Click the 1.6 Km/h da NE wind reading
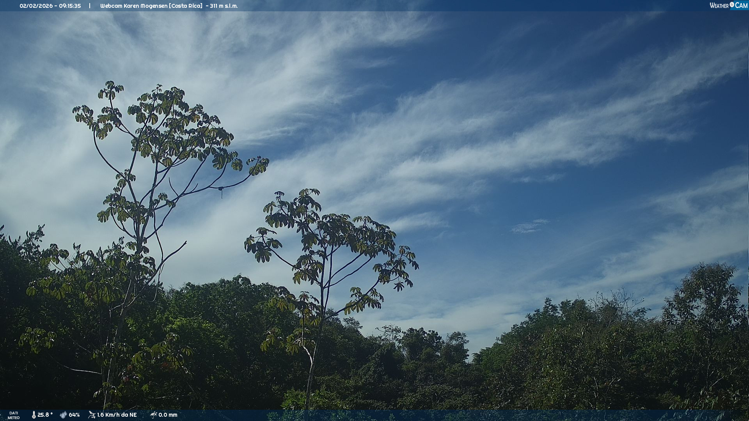Image resolution: width=749 pixels, height=421 pixels. (x=117, y=415)
